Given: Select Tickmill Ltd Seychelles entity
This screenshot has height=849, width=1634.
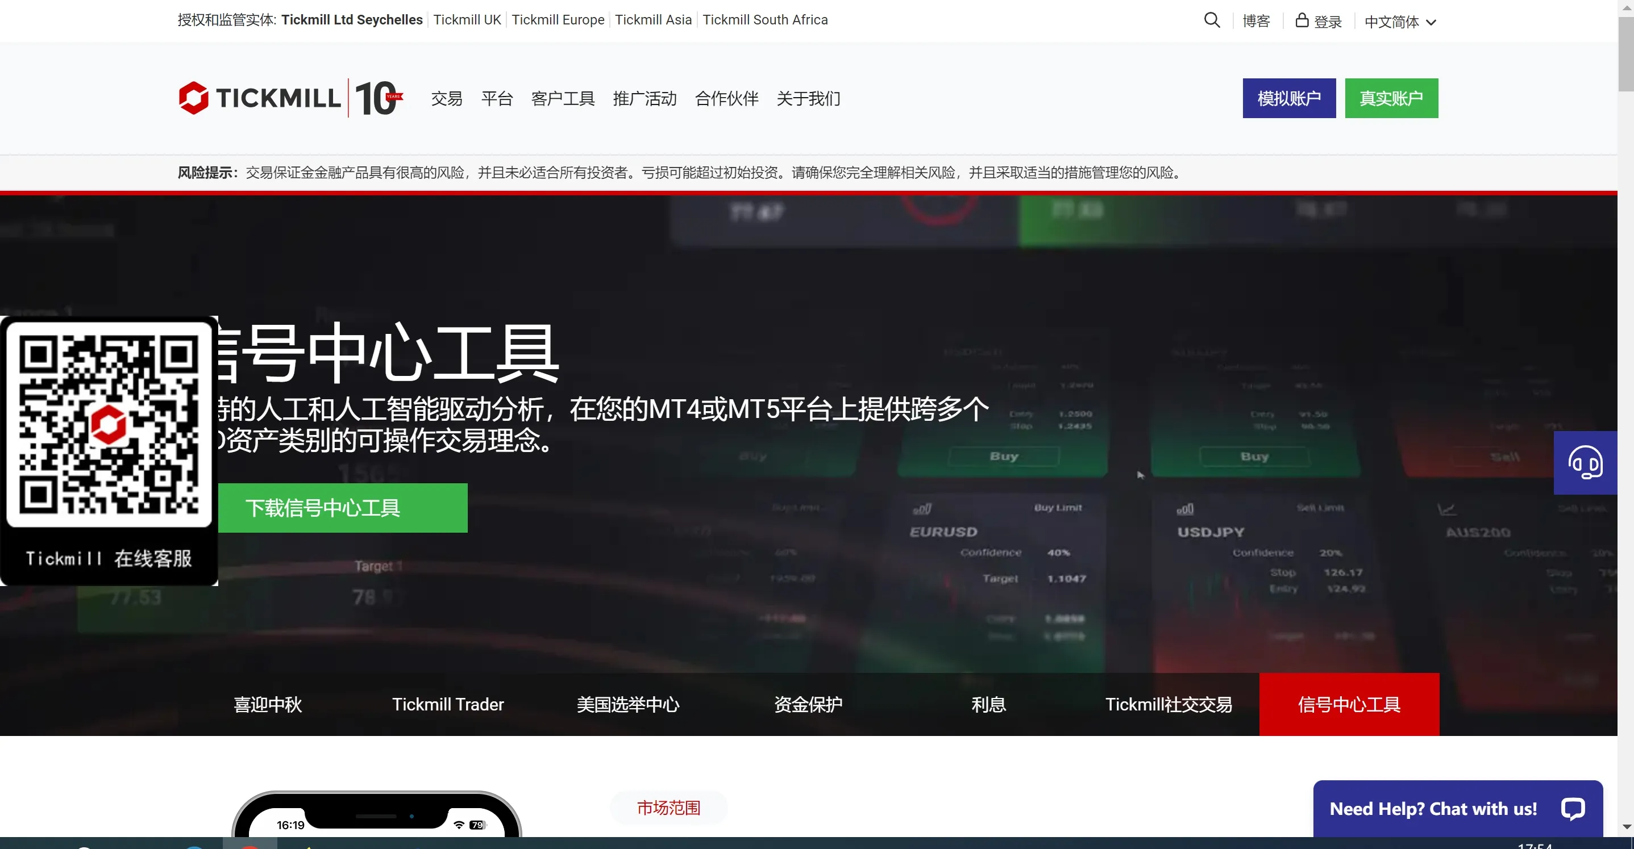Looking at the screenshot, I should point(351,20).
